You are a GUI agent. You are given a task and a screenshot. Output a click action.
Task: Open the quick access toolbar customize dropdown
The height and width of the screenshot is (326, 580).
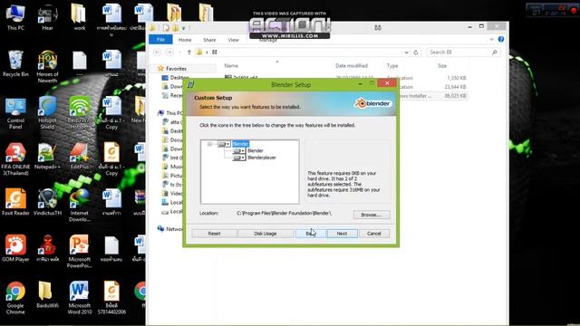(183, 28)
